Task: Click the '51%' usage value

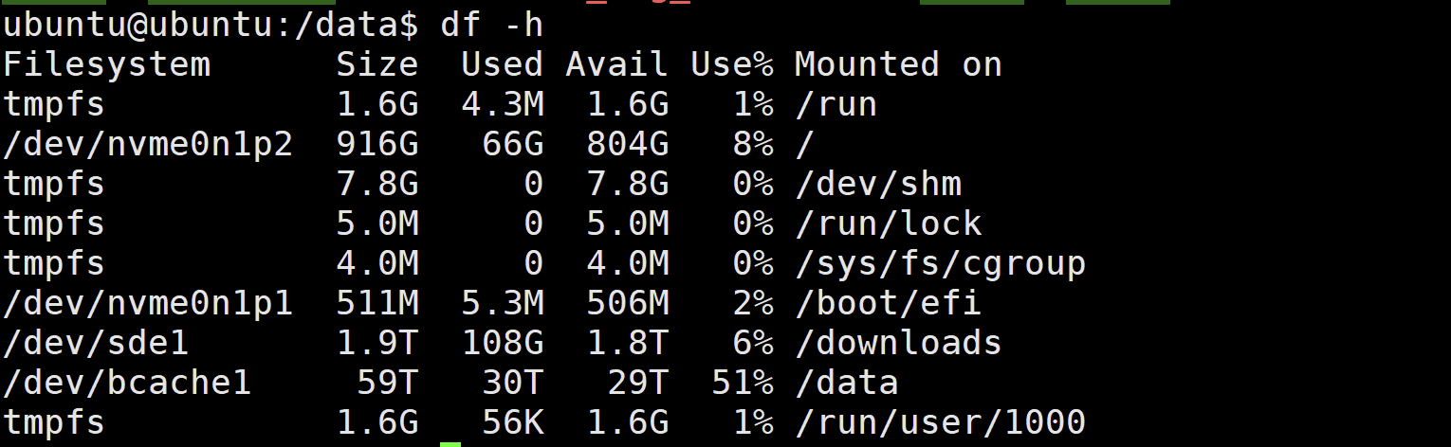Action: pyautogui.click(x=743, y=383)
